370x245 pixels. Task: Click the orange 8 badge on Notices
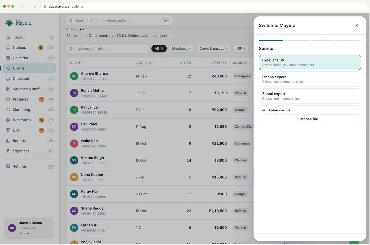(41, 48)
